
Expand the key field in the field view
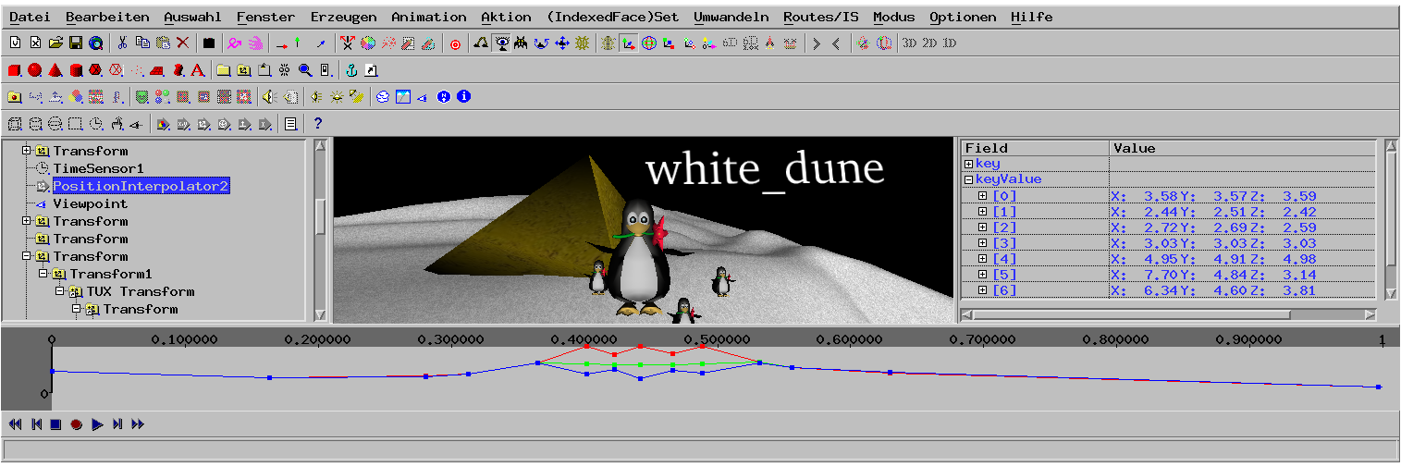[969, 164]
